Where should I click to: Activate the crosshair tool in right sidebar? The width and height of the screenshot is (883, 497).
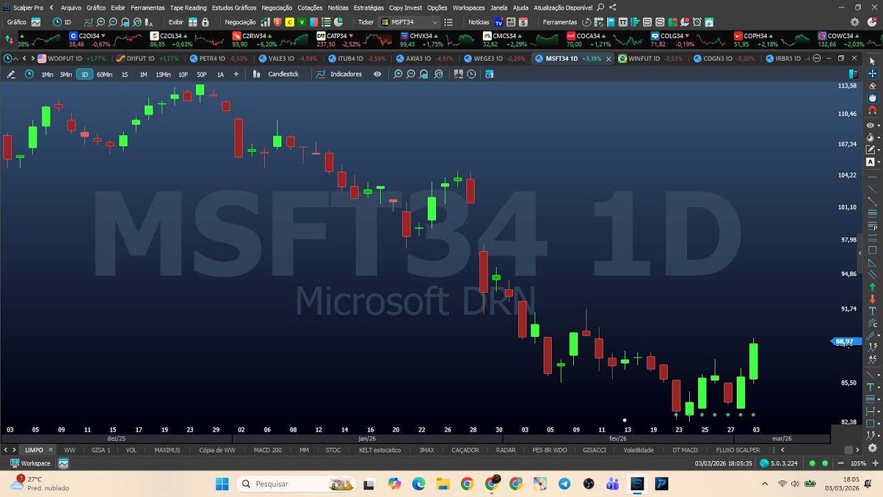click(x=872, y=73)
